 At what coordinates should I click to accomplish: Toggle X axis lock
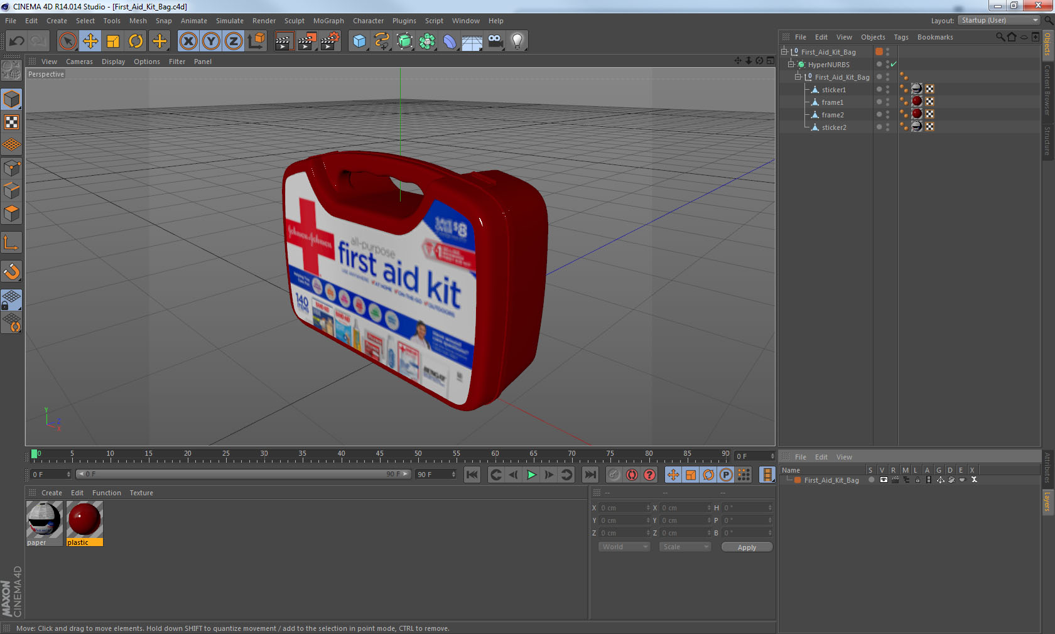click(x=188, y=41)
